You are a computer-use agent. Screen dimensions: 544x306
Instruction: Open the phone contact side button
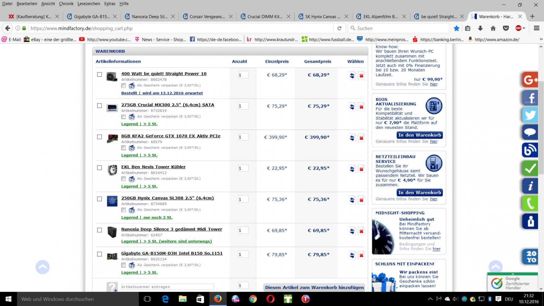(530, 203)
